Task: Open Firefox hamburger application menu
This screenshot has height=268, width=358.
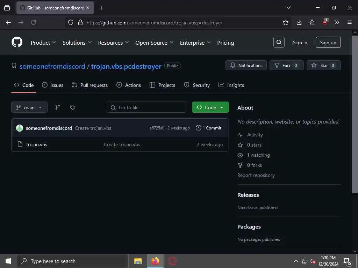Action: [350, 22]
